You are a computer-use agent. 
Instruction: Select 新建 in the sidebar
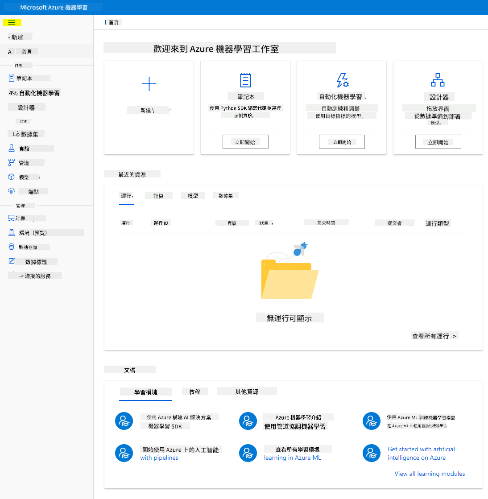[17, 37]
